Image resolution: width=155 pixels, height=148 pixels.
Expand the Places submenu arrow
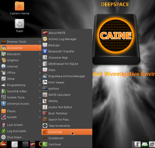(40, 111)
